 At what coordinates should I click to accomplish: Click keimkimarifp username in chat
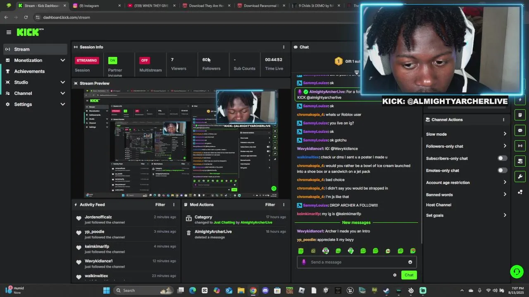[x=308, y=214]
